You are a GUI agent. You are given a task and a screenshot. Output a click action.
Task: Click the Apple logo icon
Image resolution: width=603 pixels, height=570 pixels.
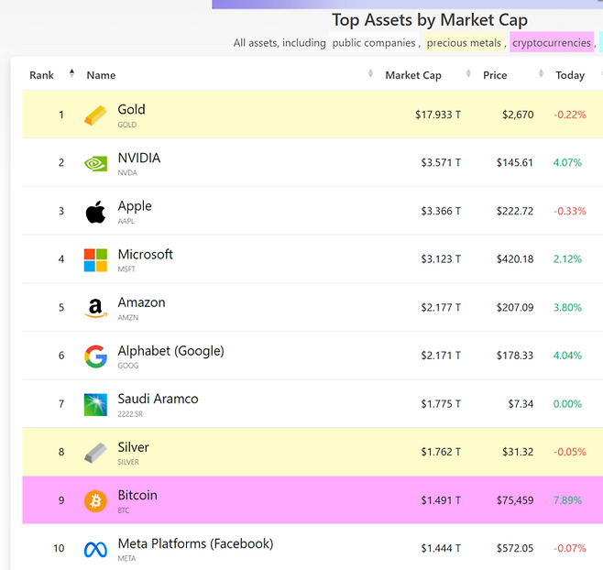pyautogui.click(x=95, y=213)
